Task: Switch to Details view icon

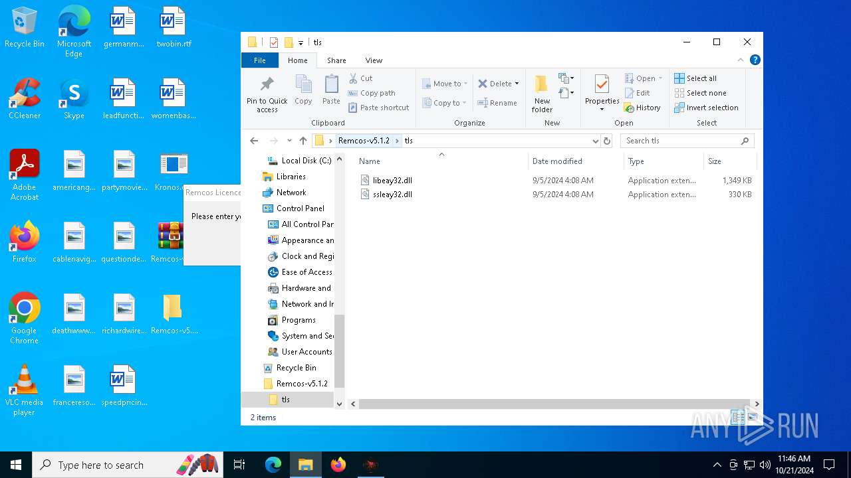Action: point(737,418)
